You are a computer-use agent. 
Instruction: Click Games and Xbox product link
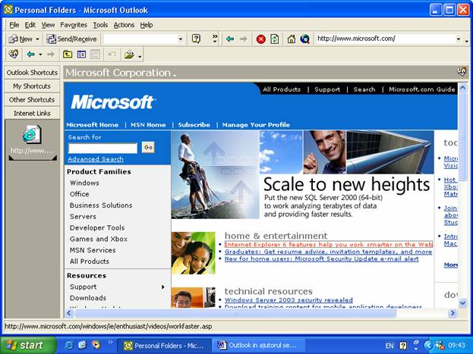click(x=99, y=239)
